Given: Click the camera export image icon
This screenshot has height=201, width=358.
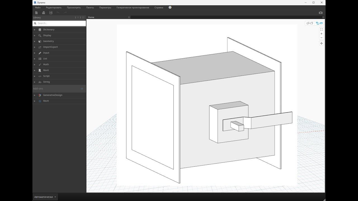Looking at the screenshot, I should (321, 13).
